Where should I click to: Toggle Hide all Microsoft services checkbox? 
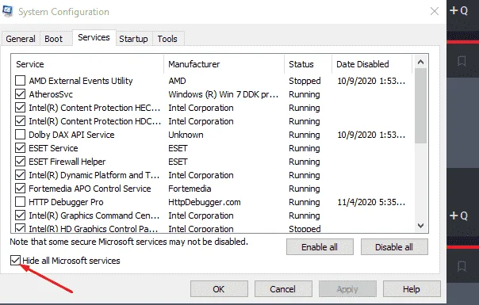click(15, 261)
